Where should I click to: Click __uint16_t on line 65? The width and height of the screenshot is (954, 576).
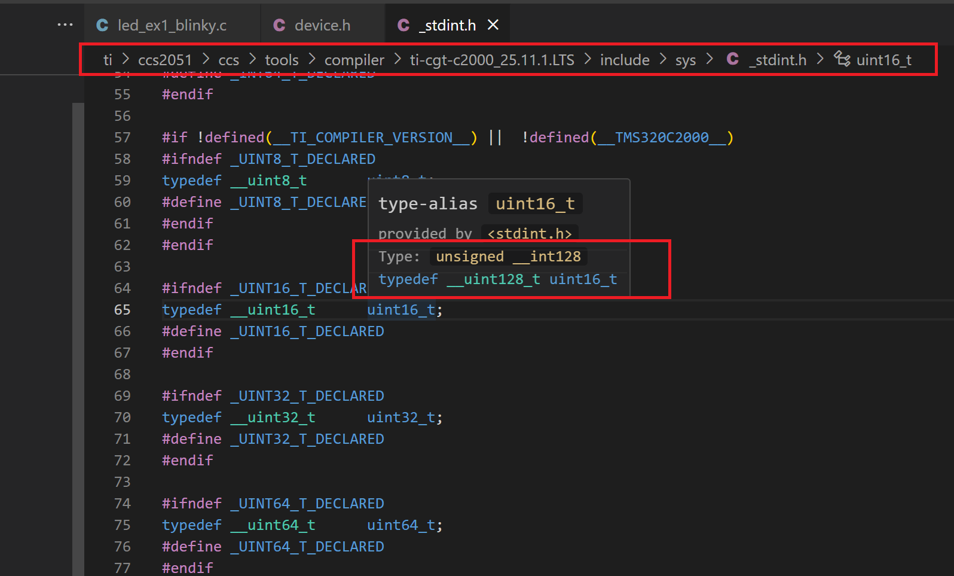[273, 310]
